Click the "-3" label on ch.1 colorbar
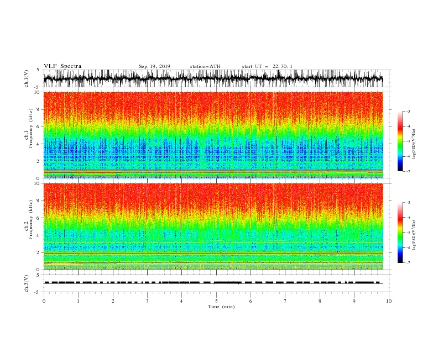This screenshot has width=438, height=338. 408,111
